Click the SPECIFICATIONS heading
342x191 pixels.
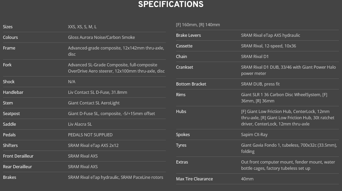[171, 4]
